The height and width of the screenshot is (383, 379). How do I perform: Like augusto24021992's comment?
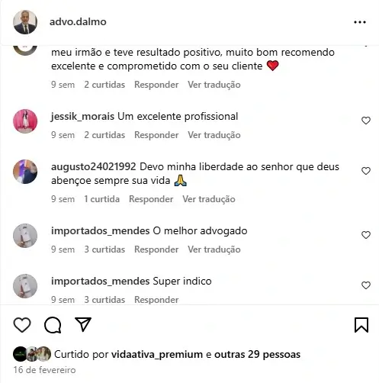(x=366, y=171)
